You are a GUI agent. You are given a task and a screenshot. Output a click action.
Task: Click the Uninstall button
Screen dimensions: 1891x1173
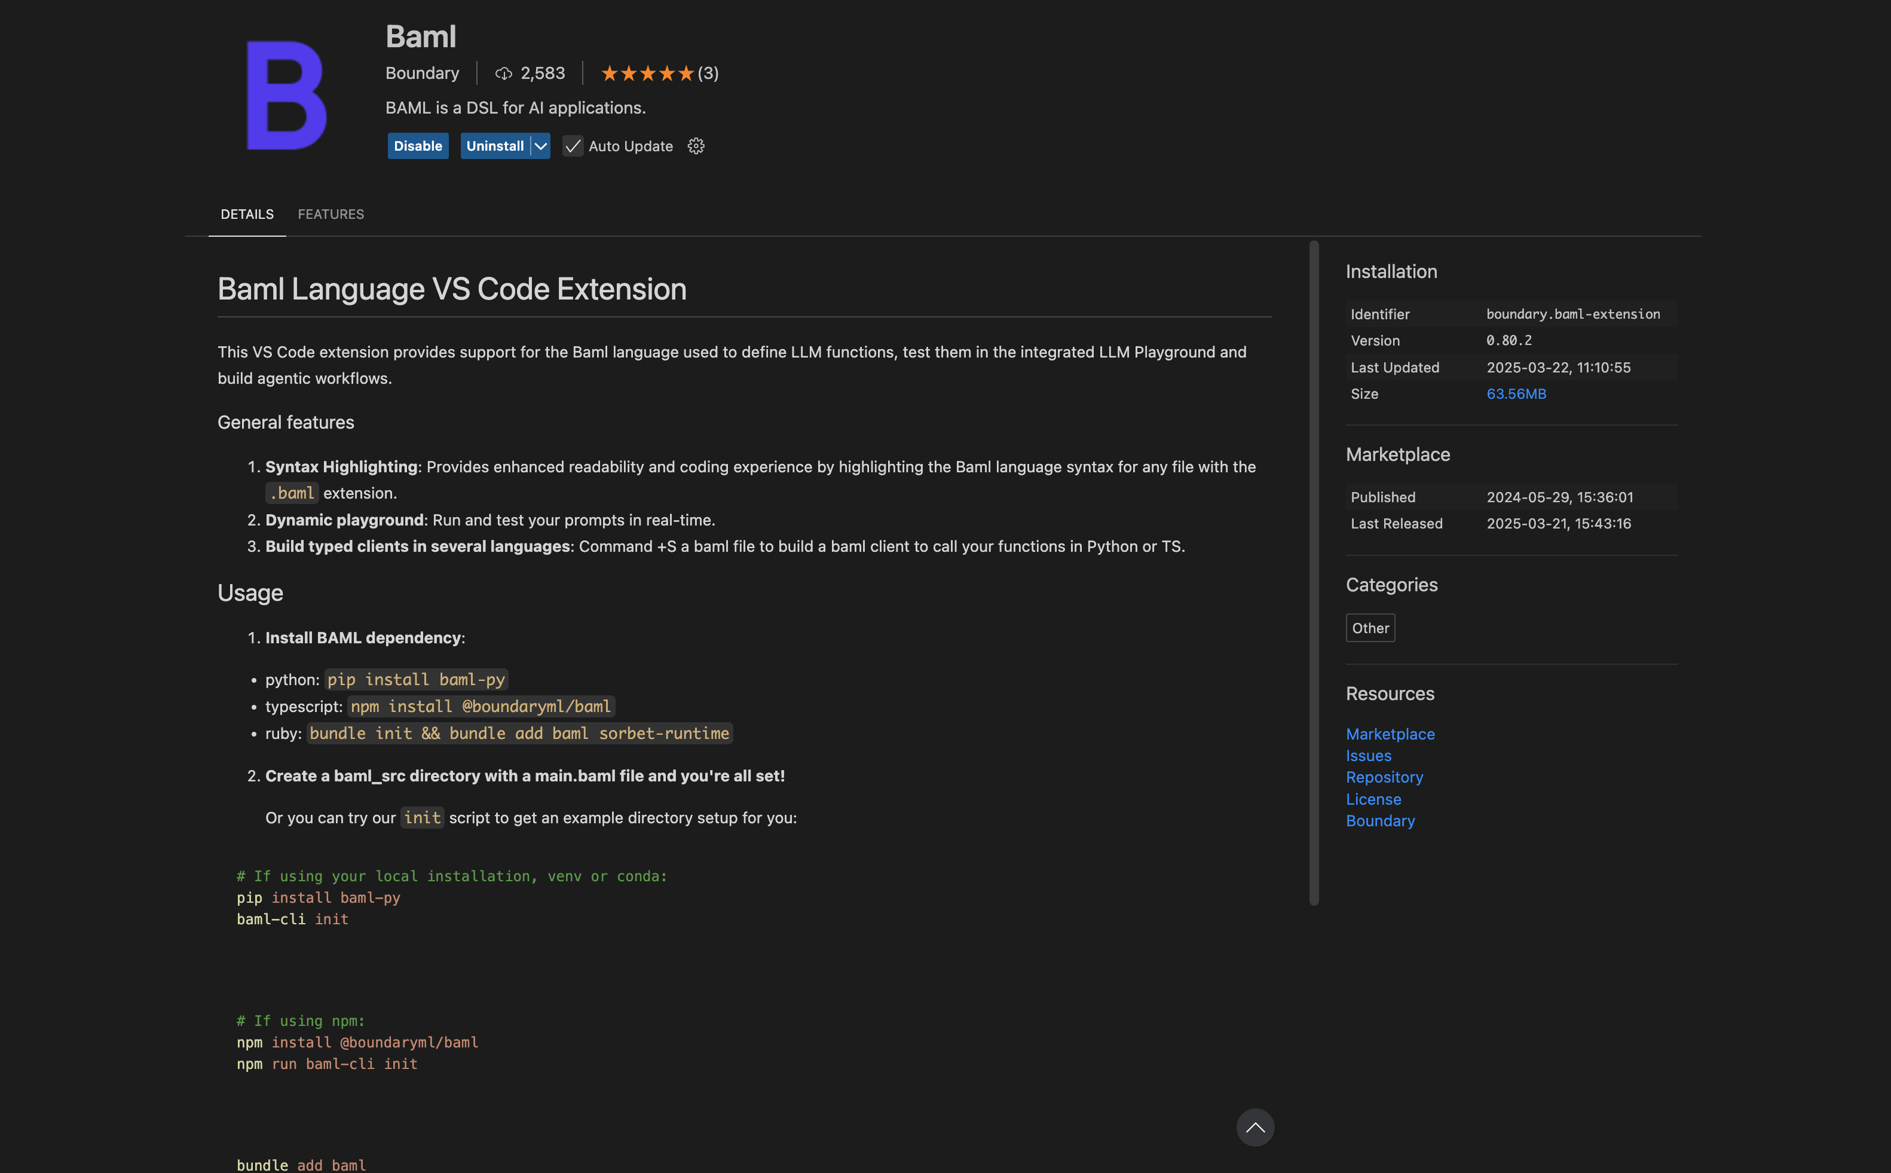tap(495, 146)
